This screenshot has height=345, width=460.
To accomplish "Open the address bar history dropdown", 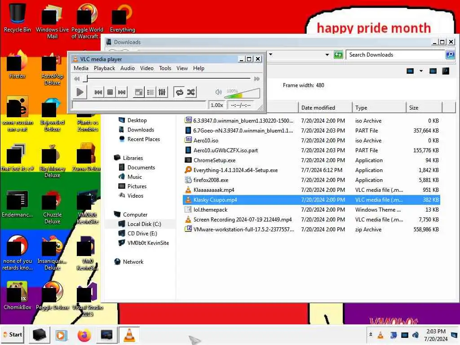I will pyautogui.click(x=327, y=54).
